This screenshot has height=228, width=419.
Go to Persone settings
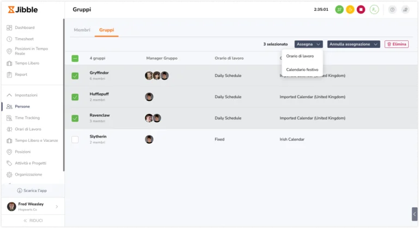[x=22, y=106]
